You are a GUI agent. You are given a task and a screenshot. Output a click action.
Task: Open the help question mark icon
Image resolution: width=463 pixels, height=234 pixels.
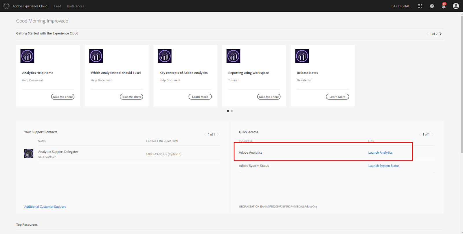432,6
